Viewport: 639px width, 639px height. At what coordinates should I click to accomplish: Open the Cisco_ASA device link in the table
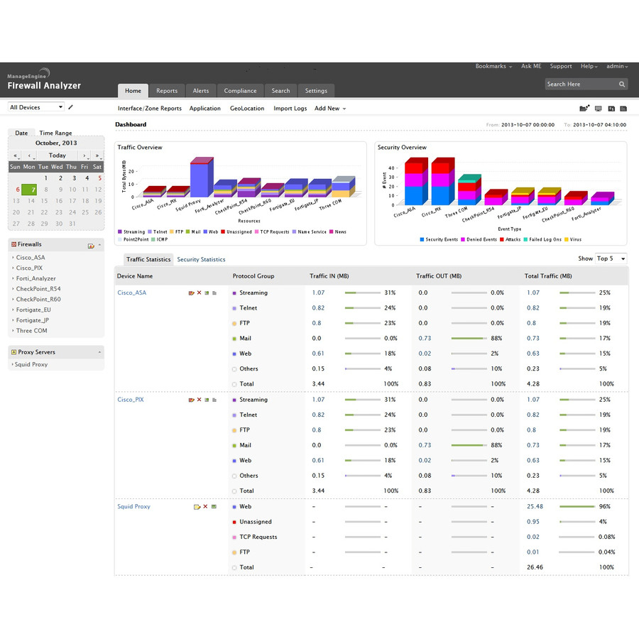[131, 293]
